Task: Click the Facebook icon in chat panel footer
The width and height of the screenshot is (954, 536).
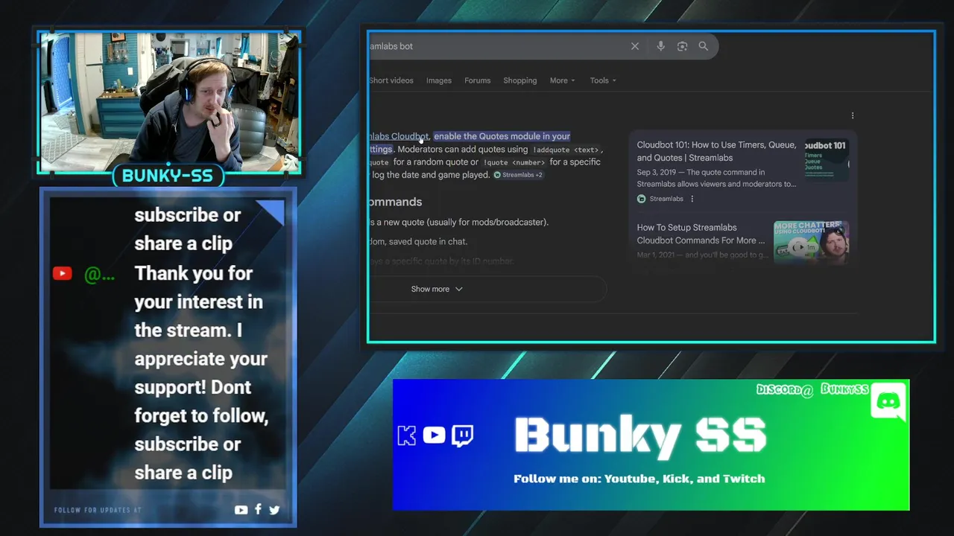Action: (x=258, y=509)
